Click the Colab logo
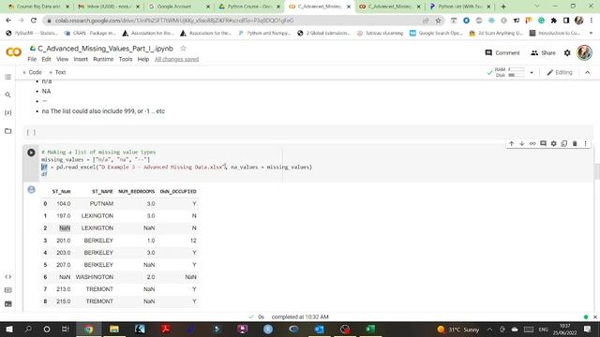 point(14,51)
